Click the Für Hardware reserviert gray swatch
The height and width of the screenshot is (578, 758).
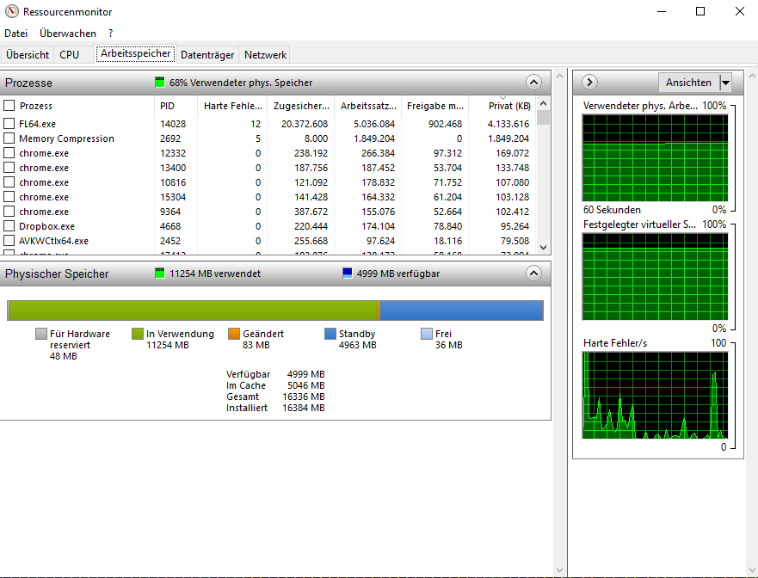41,334
